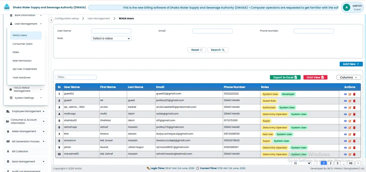Open Role Permission page

[22, 61]
